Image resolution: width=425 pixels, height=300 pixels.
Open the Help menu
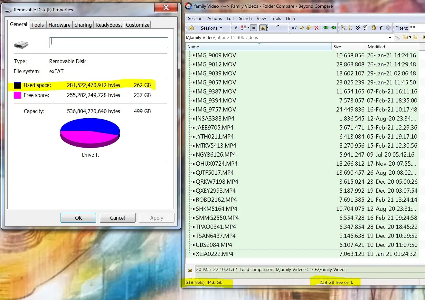point(290,18)
